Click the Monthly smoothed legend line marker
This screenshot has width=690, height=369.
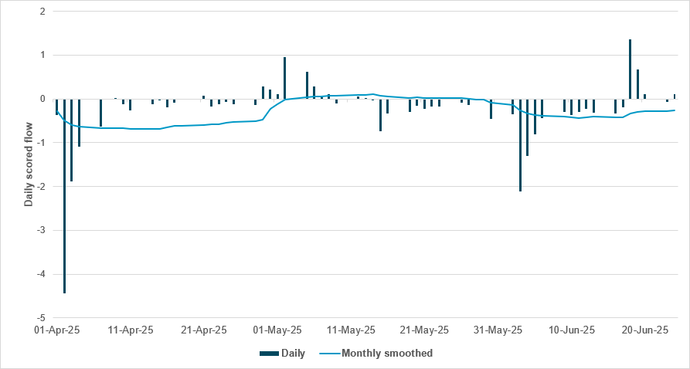[x=327, y=354]
